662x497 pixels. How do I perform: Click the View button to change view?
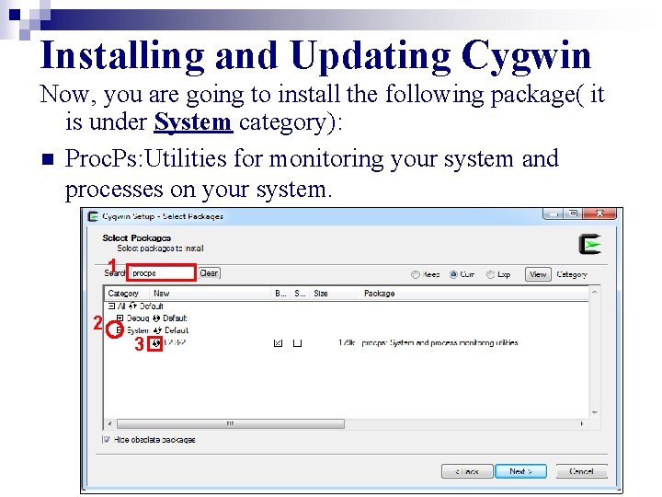tap(538, 274)
